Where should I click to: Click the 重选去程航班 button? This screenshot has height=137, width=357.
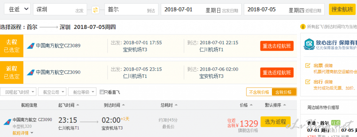point(277,46)
